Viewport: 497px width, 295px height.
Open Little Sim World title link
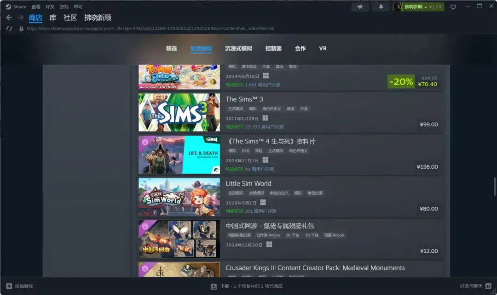[248, 184]
